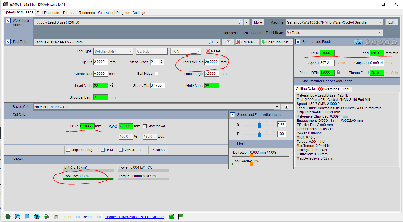Click the Tool Stick-out input field

pos(212,62)
